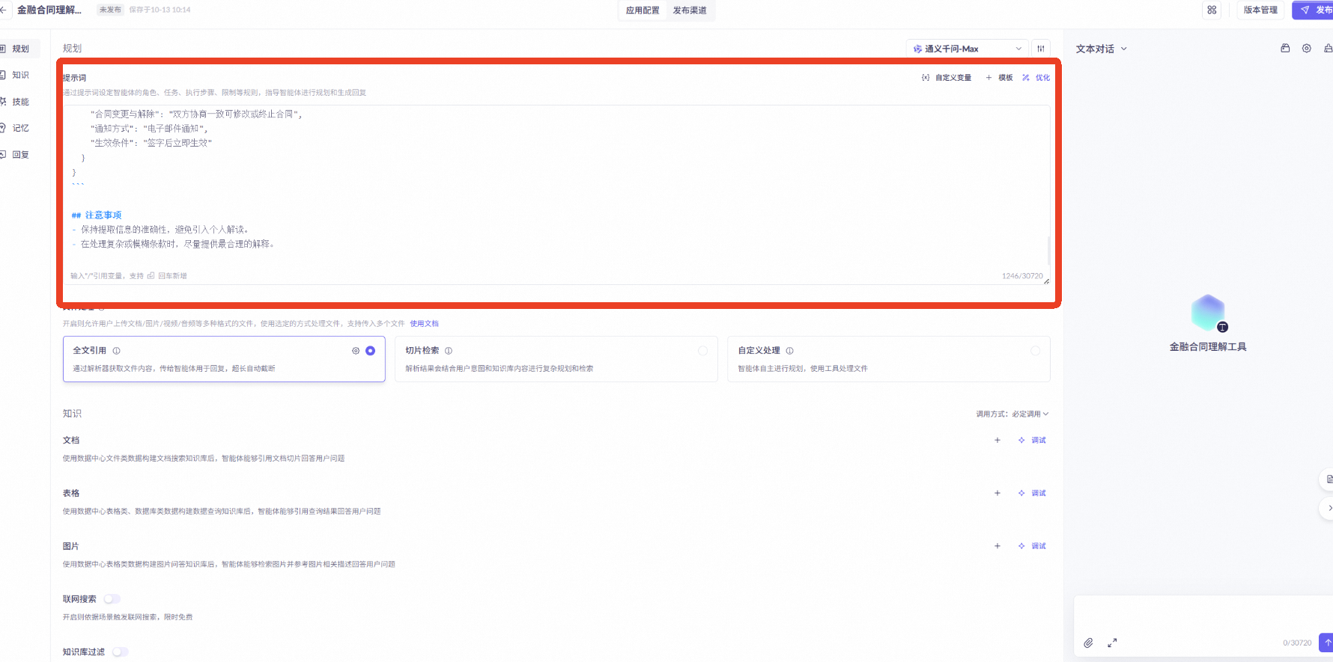Open chat panel settings gear icon
The width and height of the screenshot is (1333, 662).
[x=1307, y=49]
